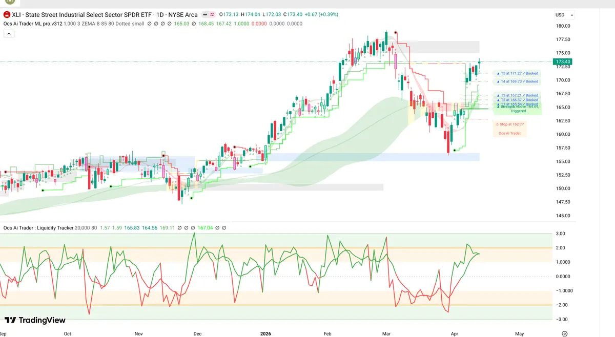
Task: Open chart settings gear at bottom right
Action: point(564,333)
